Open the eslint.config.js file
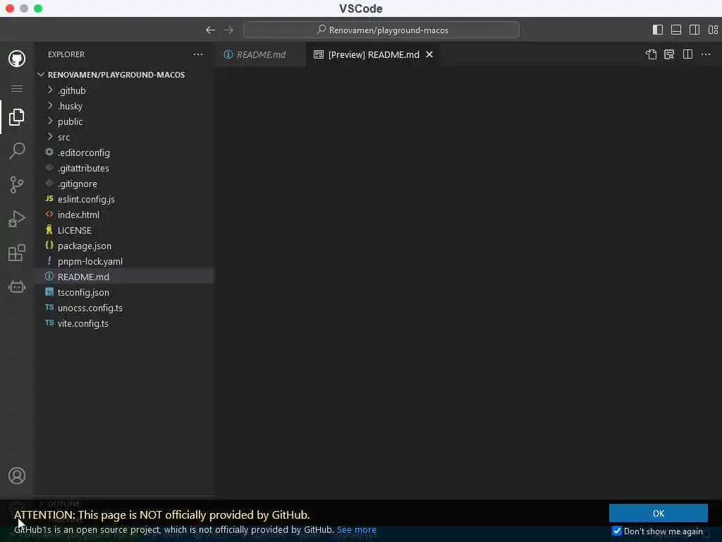This screenshot has height=542, width=722. pos(123,199)
